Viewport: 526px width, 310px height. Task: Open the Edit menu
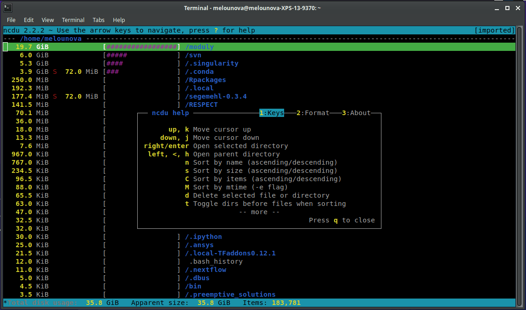[29, 20]
